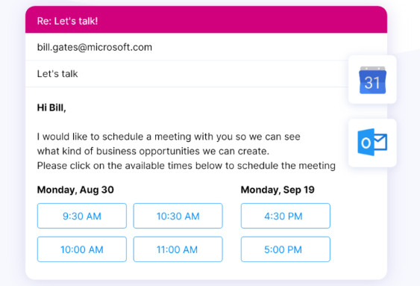The width and height of the screenshot is (420, 286).
Task: Click the Google Calendar icon
Action: (372, 80)
